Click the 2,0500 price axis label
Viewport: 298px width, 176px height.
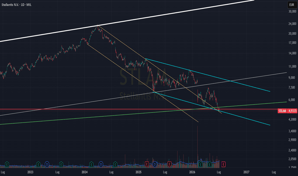292,159
